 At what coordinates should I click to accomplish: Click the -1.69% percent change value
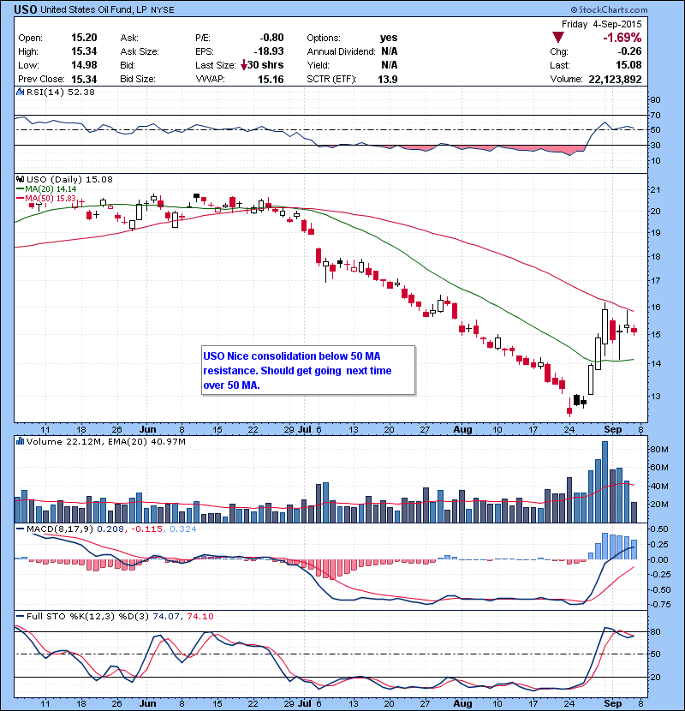point(622,38)
